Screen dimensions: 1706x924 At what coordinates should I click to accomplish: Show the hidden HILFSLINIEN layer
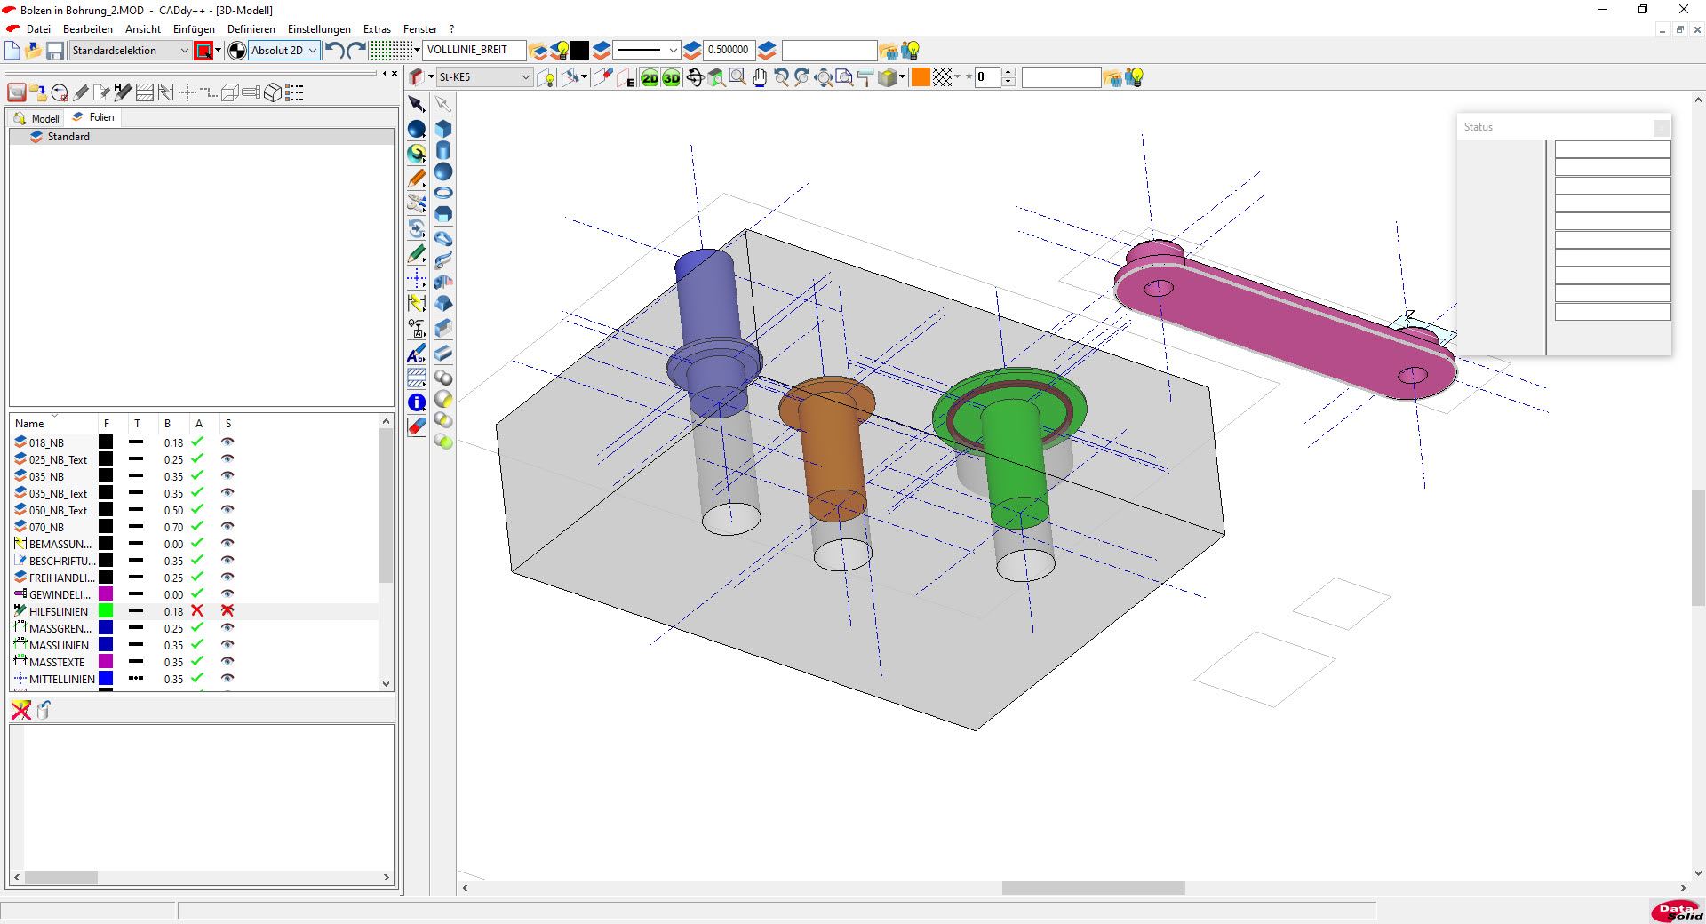tap(227, 610)
